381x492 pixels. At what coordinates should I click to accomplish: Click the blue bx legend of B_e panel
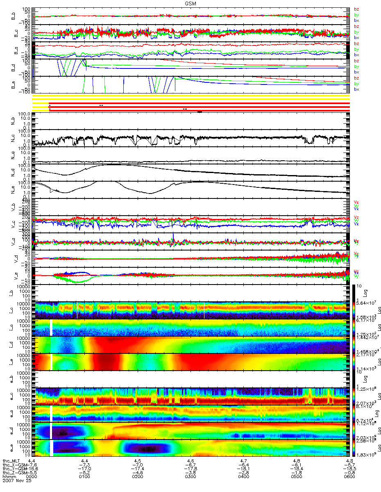(356, 89)
